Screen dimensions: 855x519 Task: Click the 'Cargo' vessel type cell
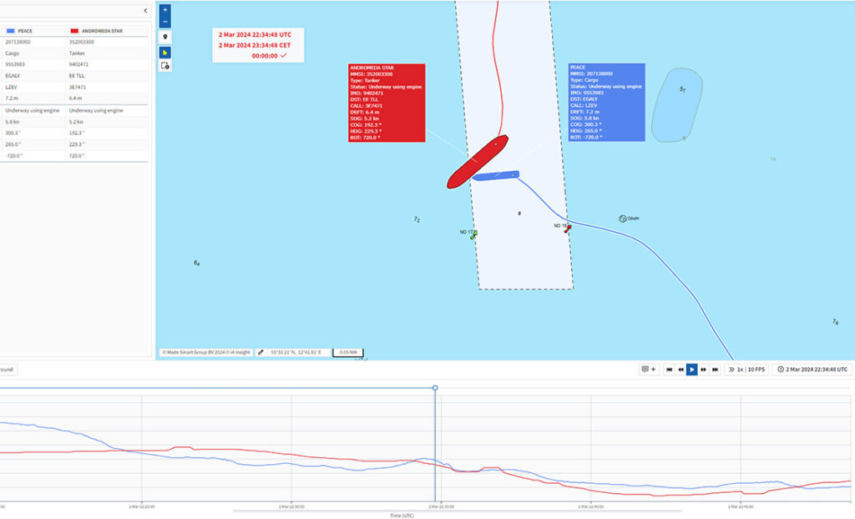12,53
